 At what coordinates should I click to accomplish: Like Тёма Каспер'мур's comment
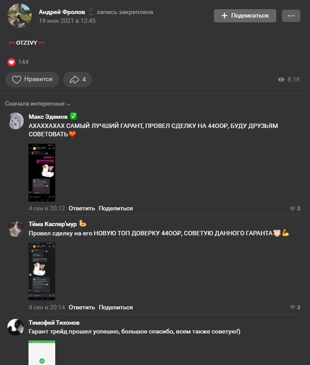[295, 307]
